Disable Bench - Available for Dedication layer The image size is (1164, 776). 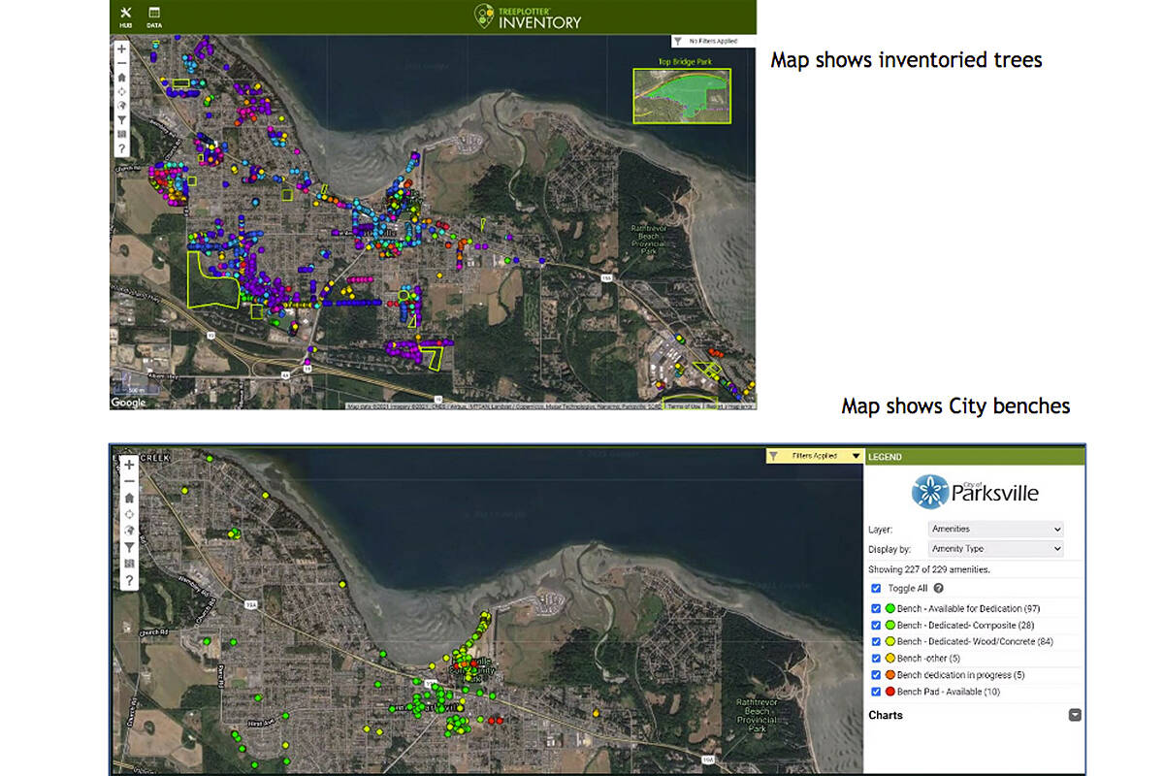tap(876, 608)
